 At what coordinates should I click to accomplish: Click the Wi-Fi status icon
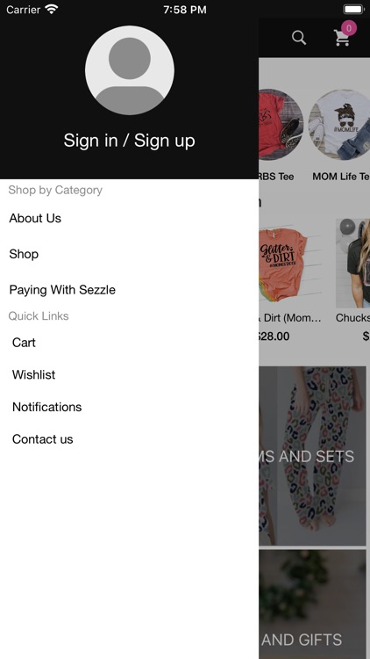coord(52,10)
